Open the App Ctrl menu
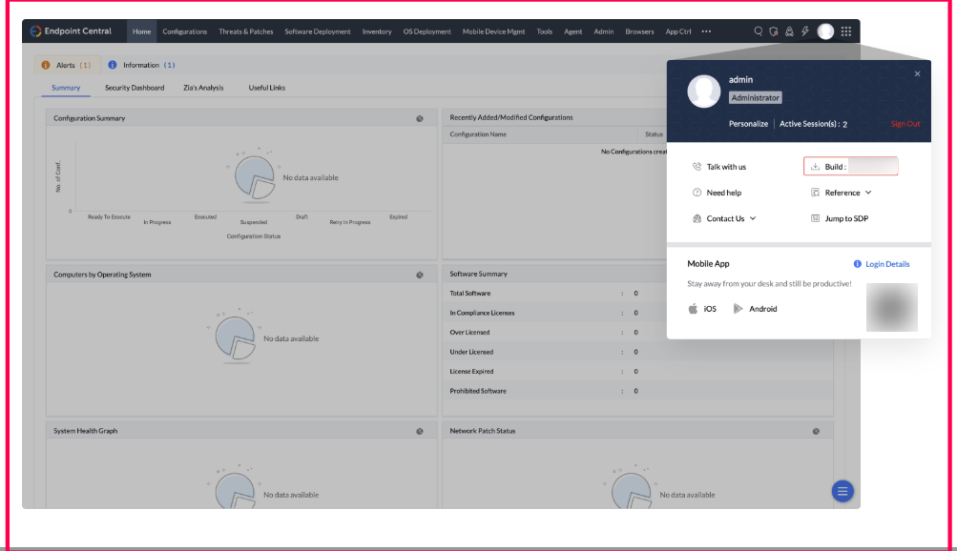Viewport: 957px width, 551px height. (678, 31)
